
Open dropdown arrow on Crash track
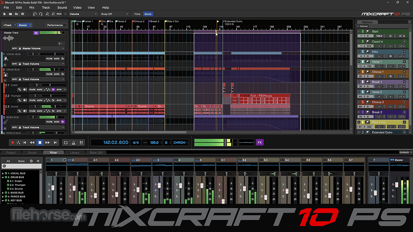[65, 89]
